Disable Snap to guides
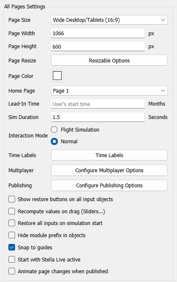Screen dimensions: 177x282 12,247
